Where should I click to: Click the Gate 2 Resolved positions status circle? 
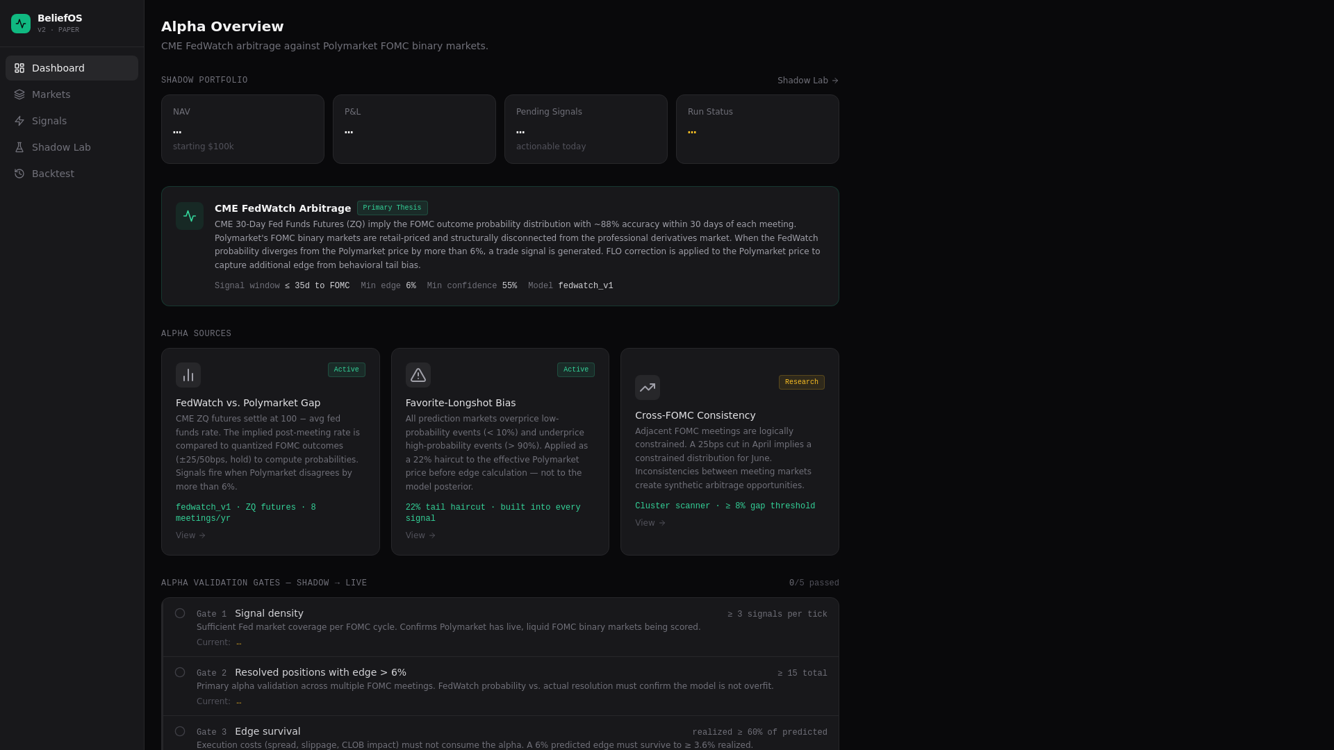pos(180,672)
